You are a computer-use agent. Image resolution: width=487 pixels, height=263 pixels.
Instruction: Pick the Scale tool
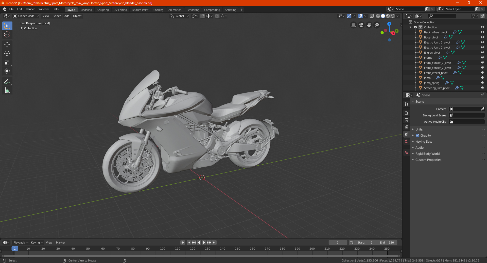[x=7, y=62]
